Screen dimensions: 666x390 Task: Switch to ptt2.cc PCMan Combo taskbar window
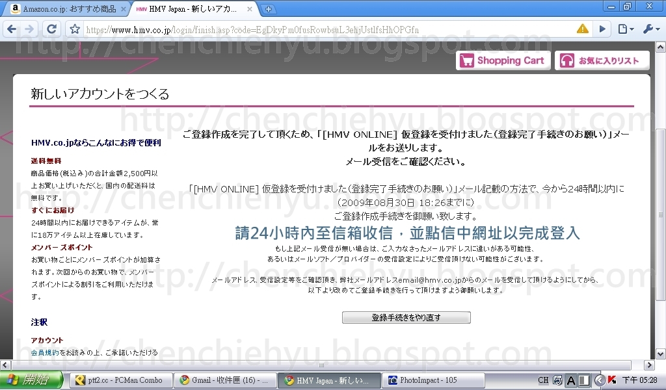click(x=120, y=380)
